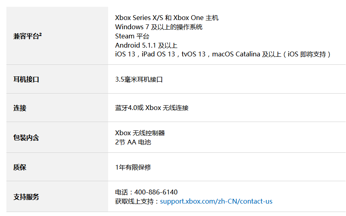Click the Steam 平台 entry

pyautogui.click(x=132, y=36)
